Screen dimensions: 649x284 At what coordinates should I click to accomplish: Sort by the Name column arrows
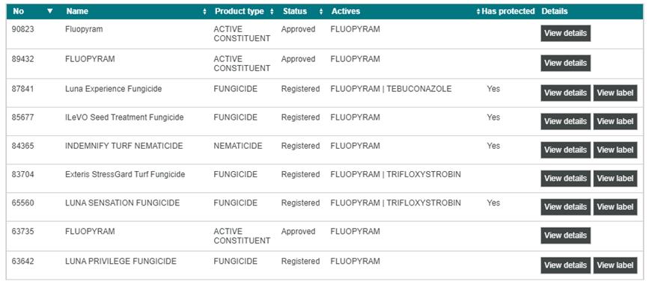(x=205, y=11)
